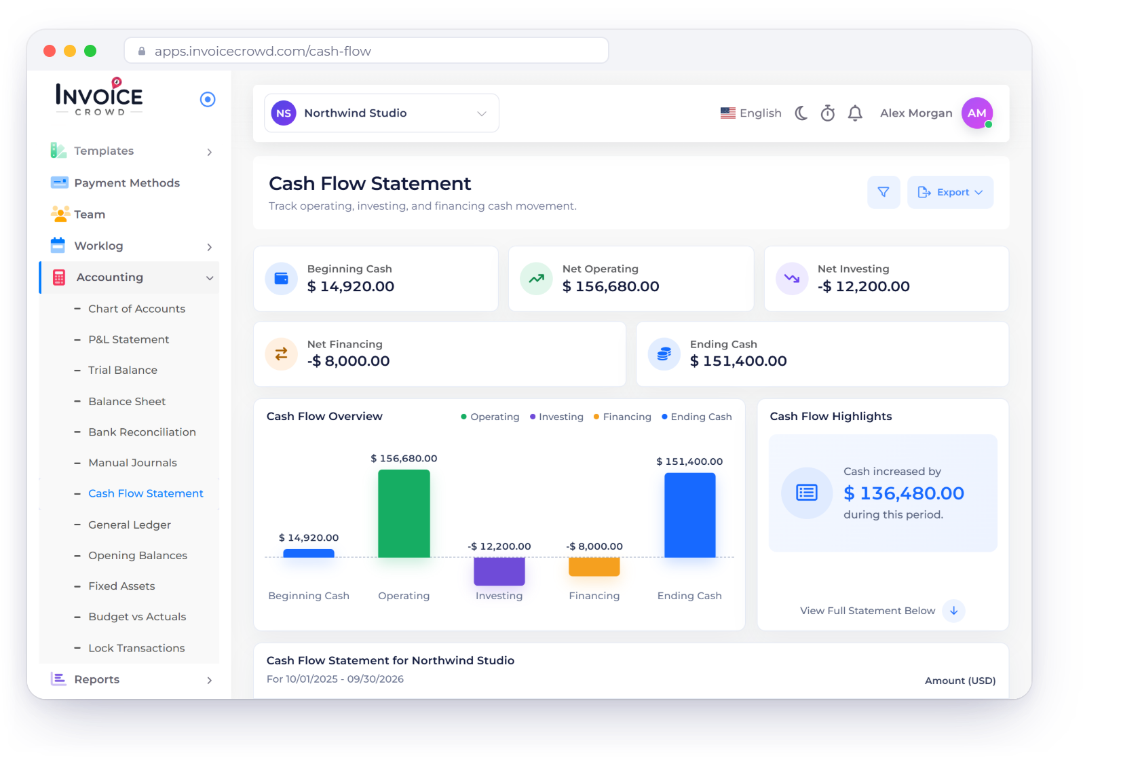Screen dimensions: 1140x760
Task: Open Fixed Assets
Action: 121,586
